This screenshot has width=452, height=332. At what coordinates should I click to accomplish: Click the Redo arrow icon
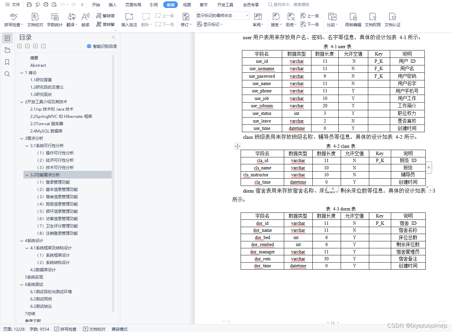tap(73, 5)
